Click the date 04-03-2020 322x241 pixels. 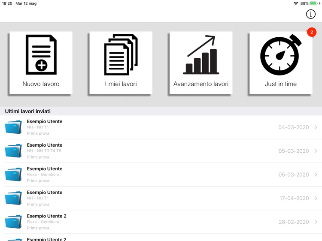[x=294, y=127]
